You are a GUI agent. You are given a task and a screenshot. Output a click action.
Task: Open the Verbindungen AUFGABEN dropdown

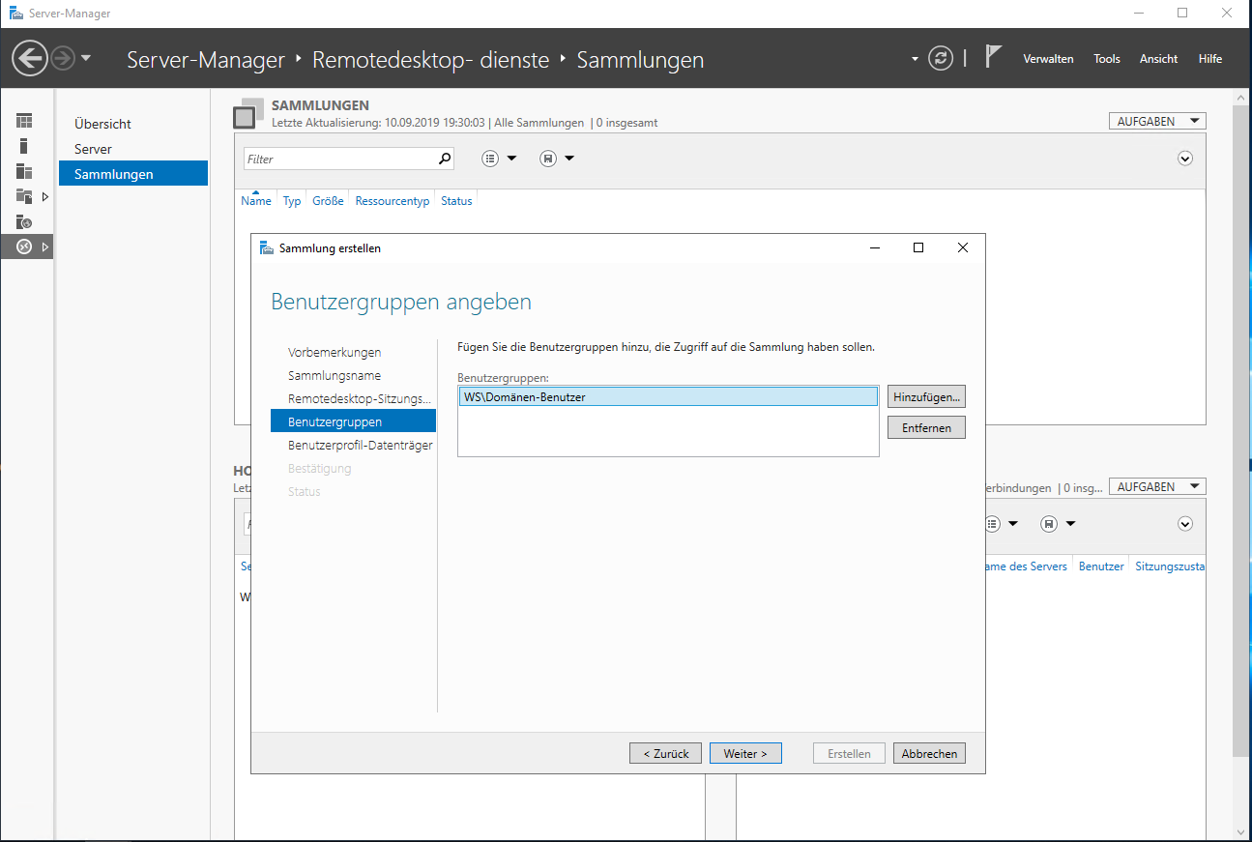tap(1157, 486)
